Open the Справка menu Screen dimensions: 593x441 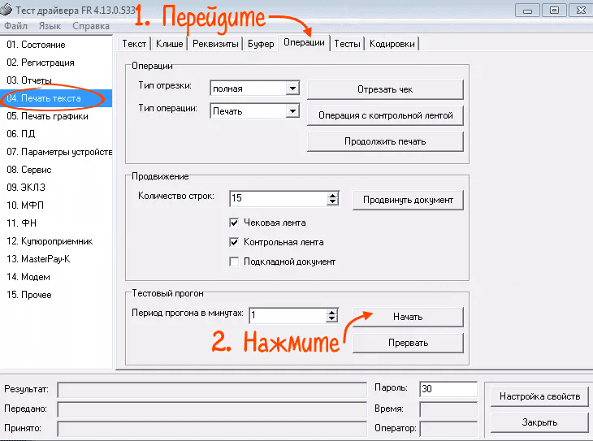pos(91,26)
